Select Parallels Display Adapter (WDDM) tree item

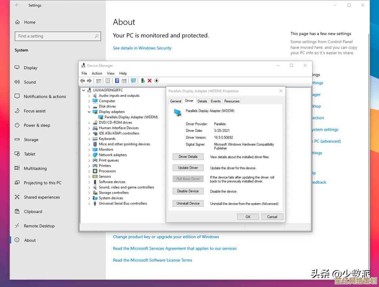point(131,117)
